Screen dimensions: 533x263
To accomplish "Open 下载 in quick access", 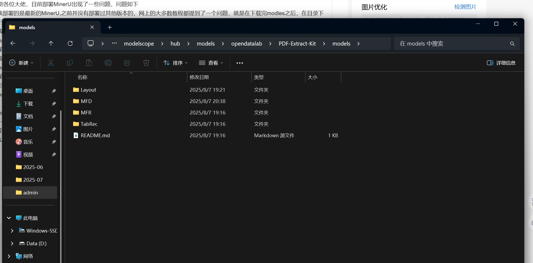I will [x=28, y=104].
